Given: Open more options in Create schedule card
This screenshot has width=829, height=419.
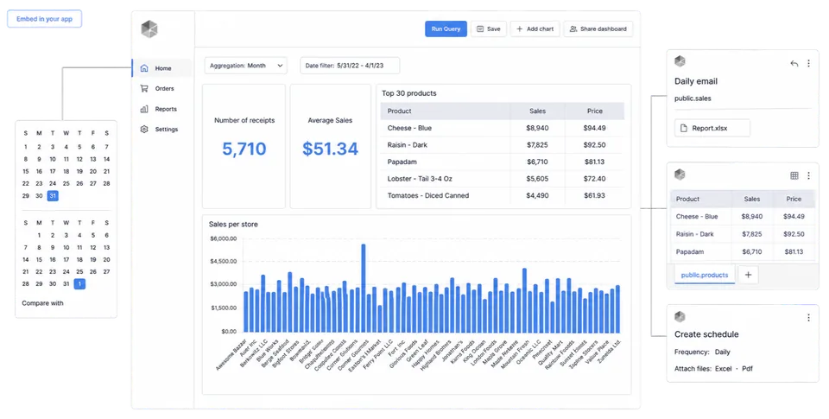Looking at the screenshot, I should (808, 317).
